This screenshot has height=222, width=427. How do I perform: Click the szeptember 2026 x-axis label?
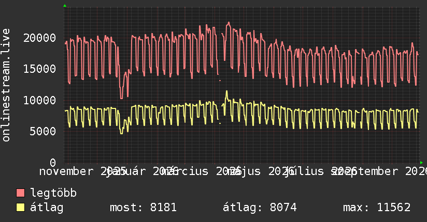point(379,171)
